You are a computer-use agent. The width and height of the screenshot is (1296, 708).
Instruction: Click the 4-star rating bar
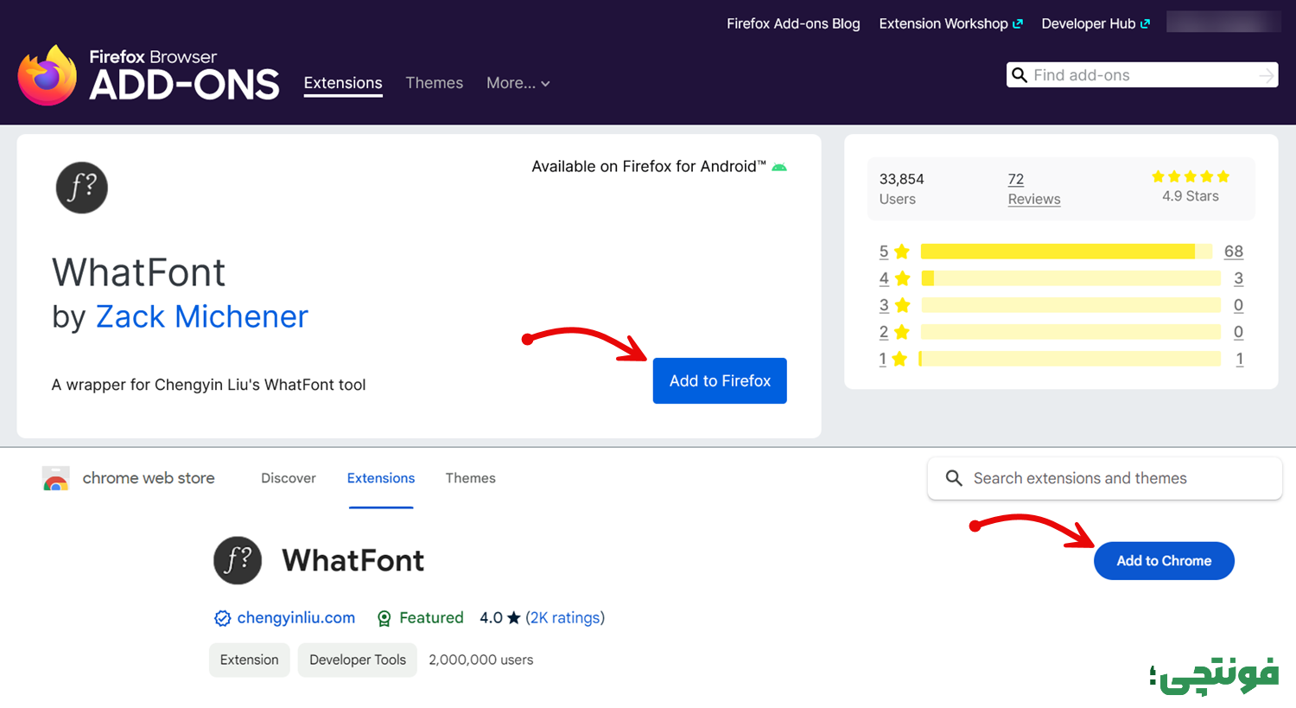[1070, 278]
